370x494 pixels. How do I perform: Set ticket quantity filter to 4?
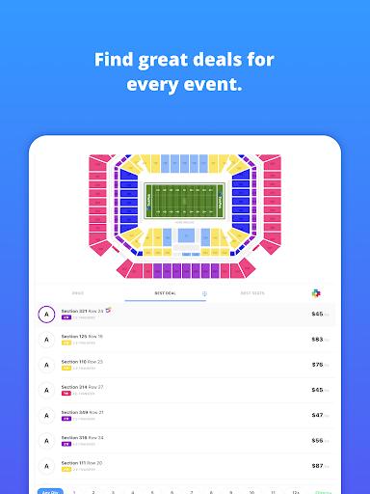tap(133, 492)
